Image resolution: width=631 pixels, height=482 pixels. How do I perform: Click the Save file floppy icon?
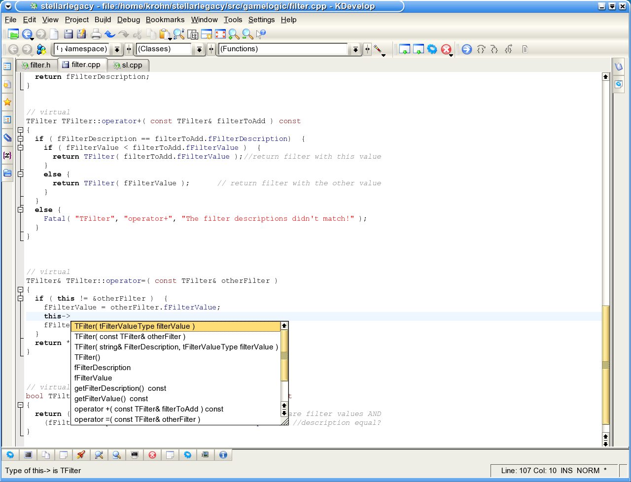pyautogui.click(x=69, y=34)
